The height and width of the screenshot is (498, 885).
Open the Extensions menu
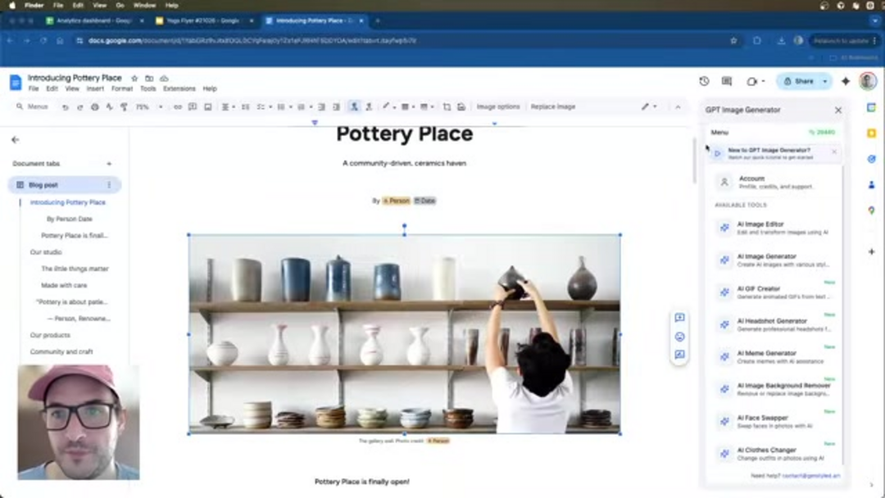click(x=179, y=88)
